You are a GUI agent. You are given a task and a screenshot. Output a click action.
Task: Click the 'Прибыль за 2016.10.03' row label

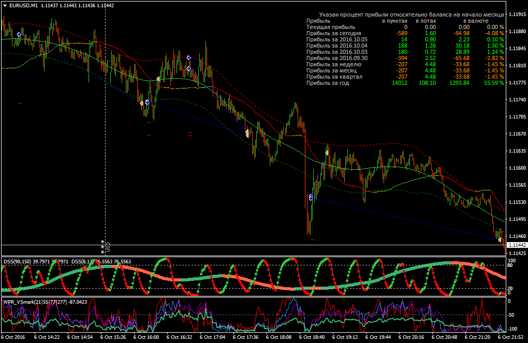pos(337,52)
